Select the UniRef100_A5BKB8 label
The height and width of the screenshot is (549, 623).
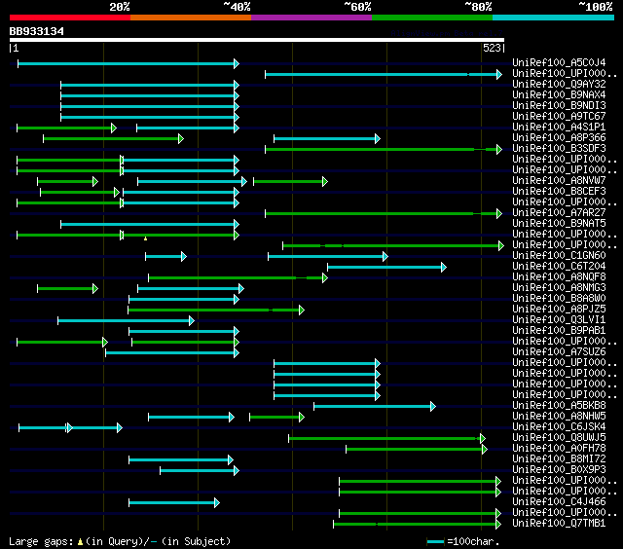tap(559, 405)
